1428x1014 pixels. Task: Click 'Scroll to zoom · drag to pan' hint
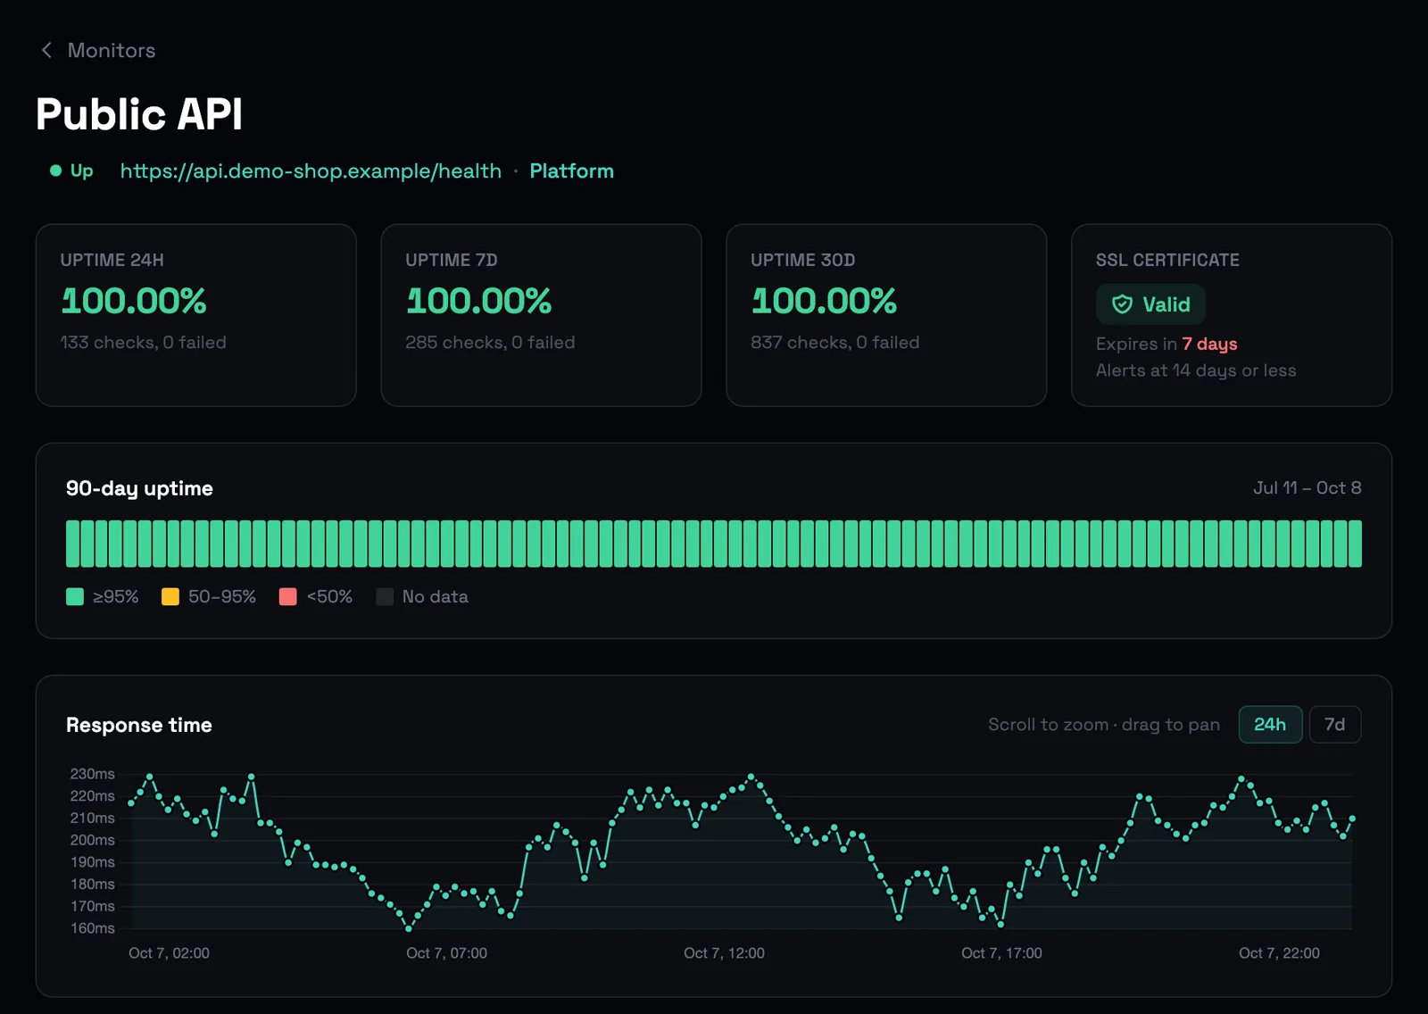point(1104,725)
